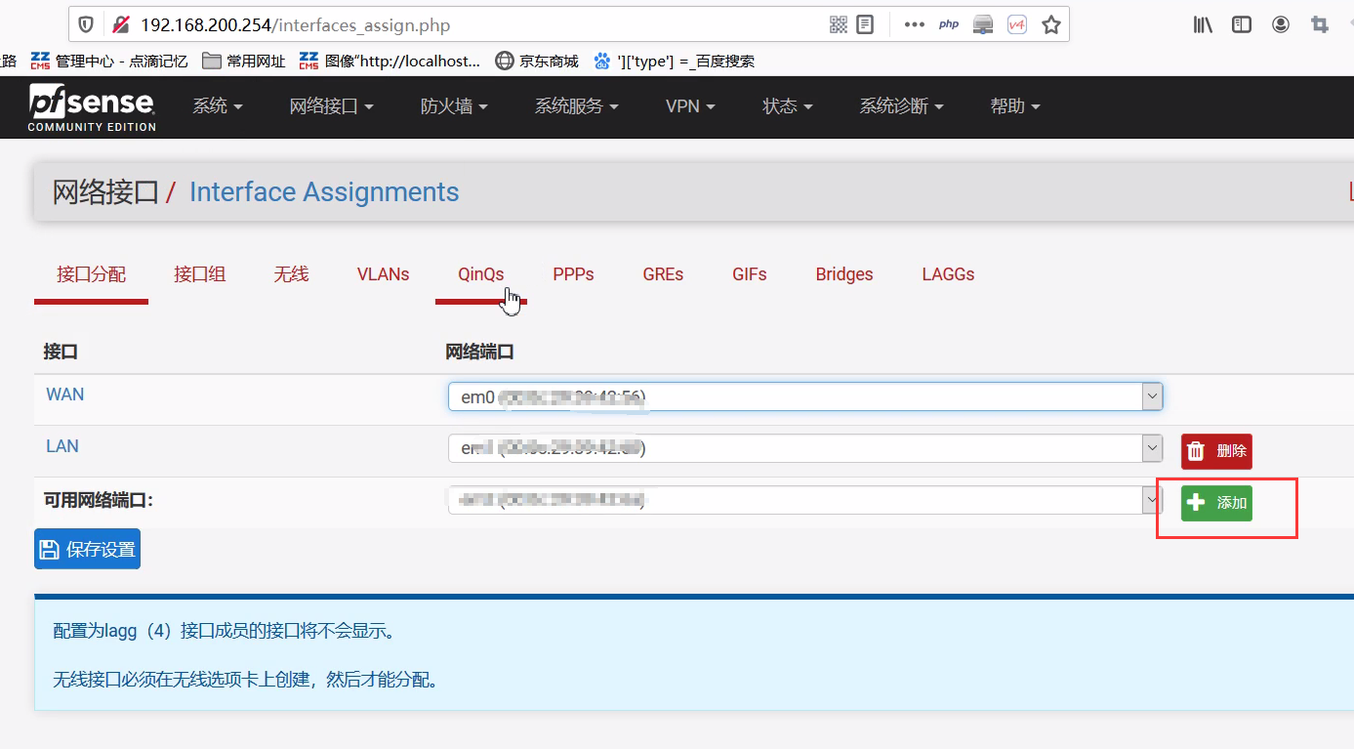Click the 网络接口 breadcrumb text
Image resolution: width=1354 pixels, height=749 pixels.
pos(105,192)
